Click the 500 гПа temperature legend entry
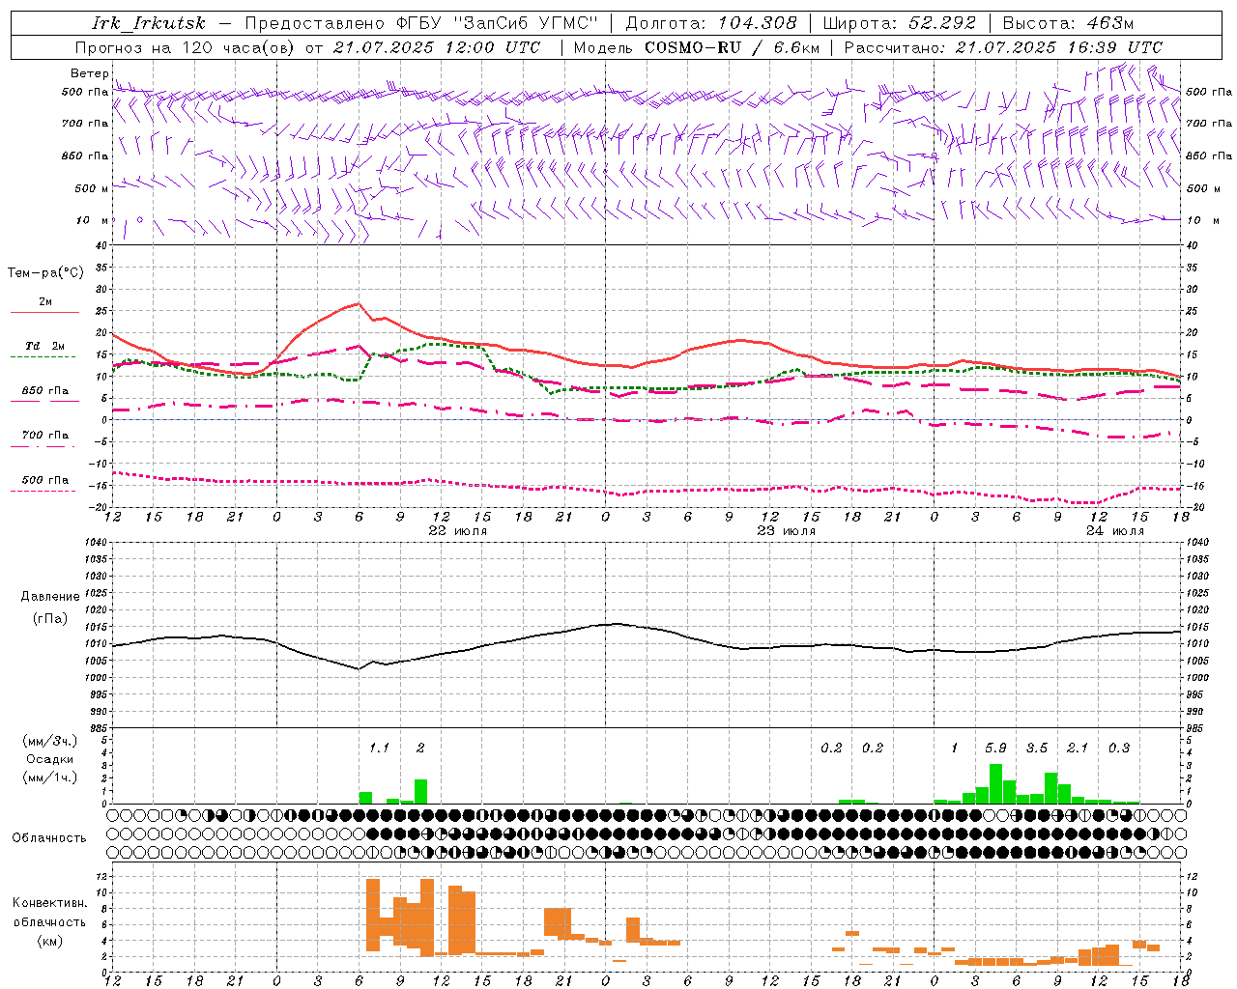The height and width of the screenshot is (989, 1237). (x=44, y=480)
